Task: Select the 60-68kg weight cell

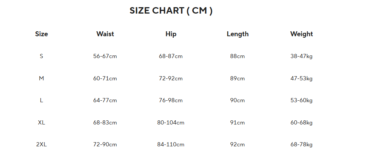Action: tap(301, 123)
